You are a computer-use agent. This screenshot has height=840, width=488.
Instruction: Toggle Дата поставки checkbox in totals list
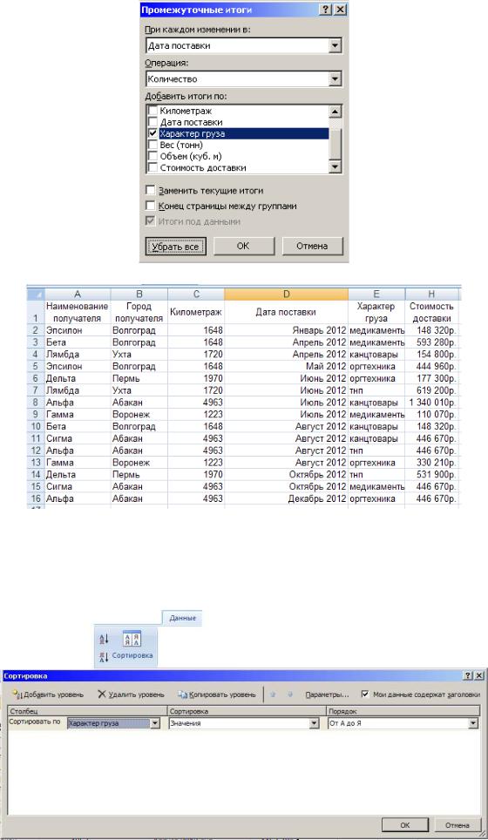(153, 122)
